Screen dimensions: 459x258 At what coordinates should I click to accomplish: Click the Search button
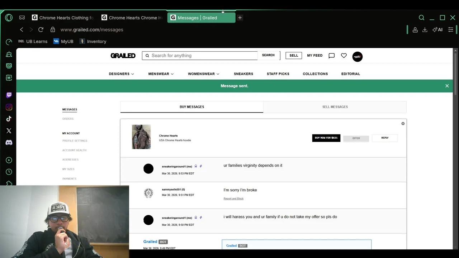[268, 56]
